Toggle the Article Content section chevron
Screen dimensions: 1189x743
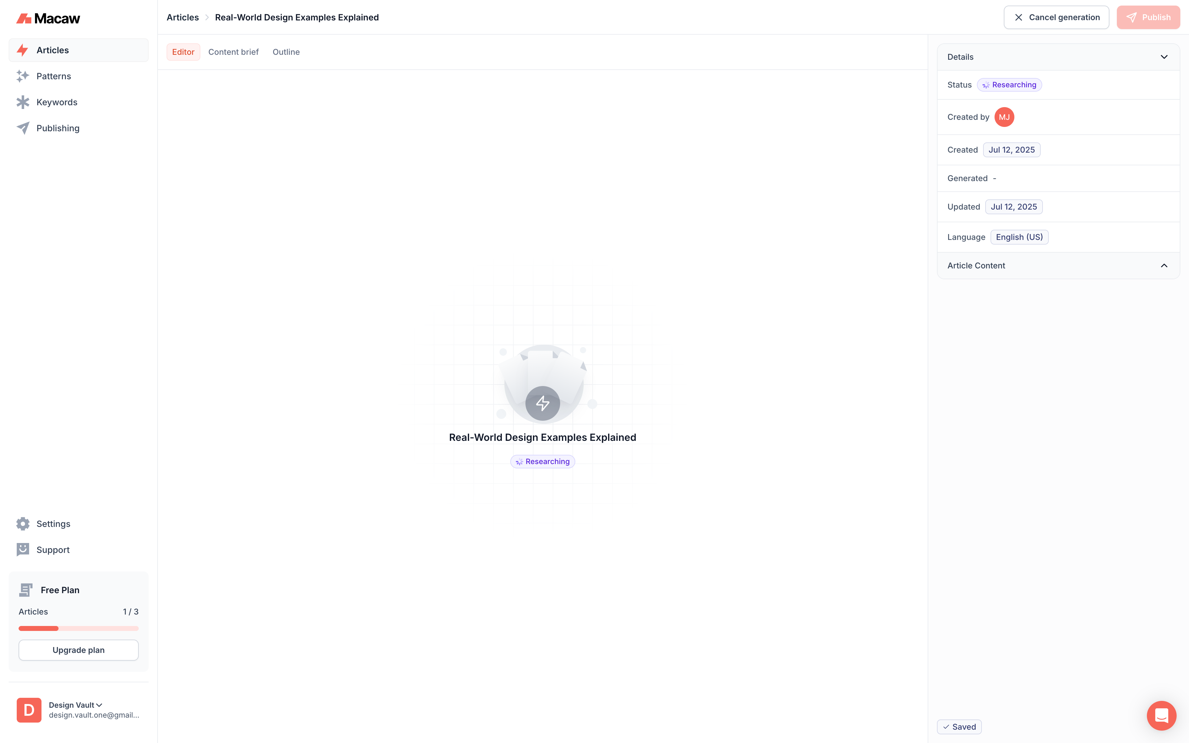[1163, 265]
